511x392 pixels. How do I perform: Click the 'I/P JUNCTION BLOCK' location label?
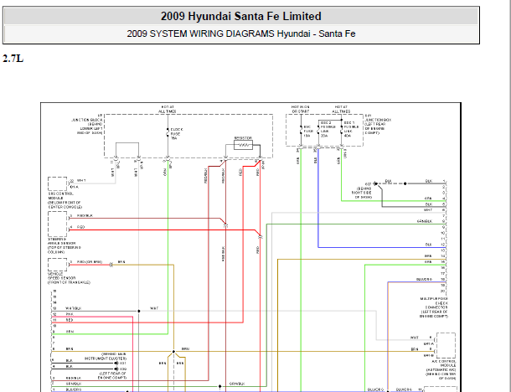(87, 124)
